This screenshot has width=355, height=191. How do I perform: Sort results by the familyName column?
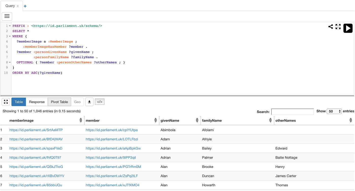pyautogui.click(x=270, y=120)
